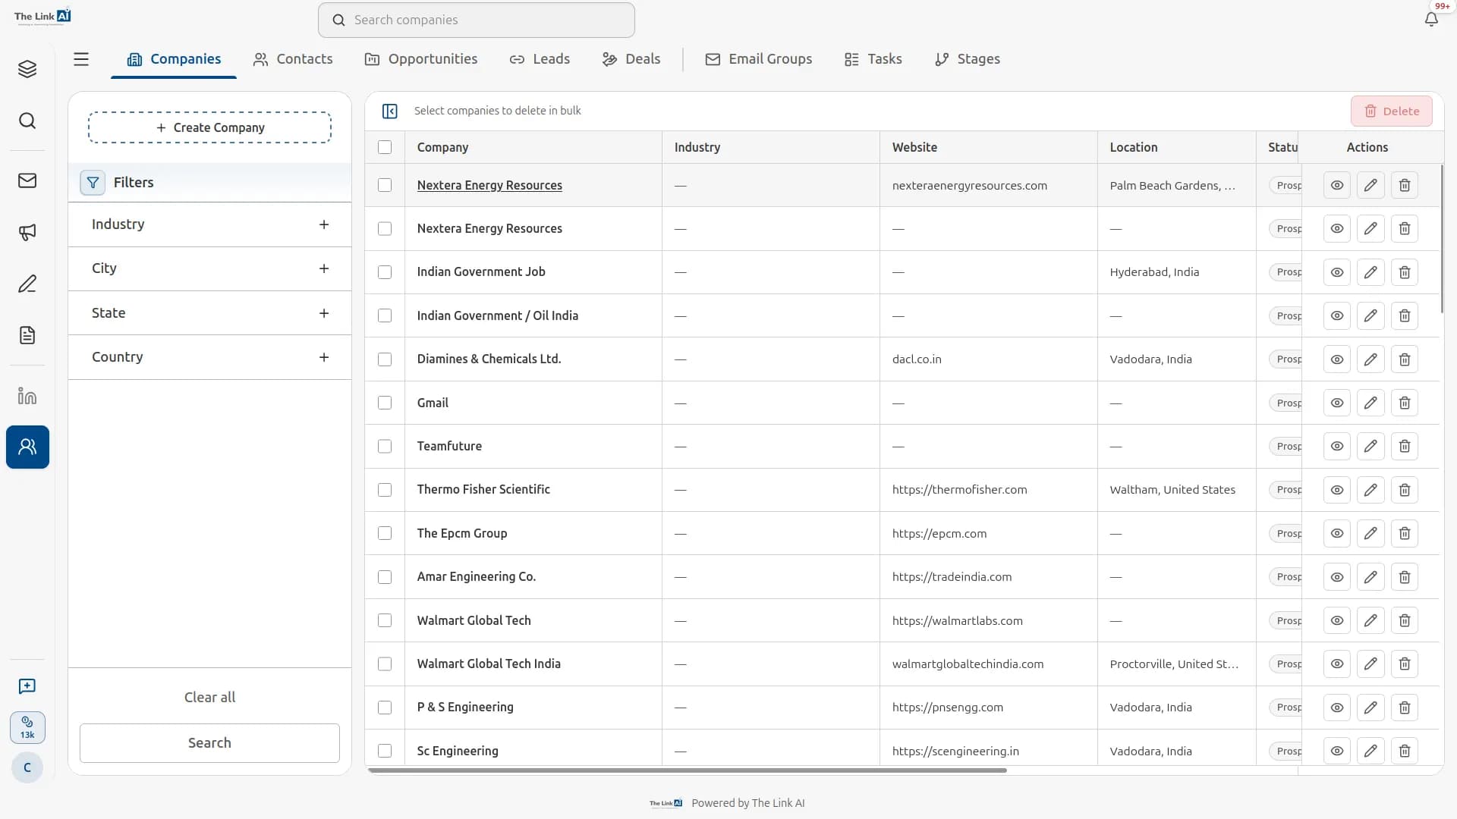
Task: Open the pencil writing icon in sidebar
Action: [x=27, y=284]
